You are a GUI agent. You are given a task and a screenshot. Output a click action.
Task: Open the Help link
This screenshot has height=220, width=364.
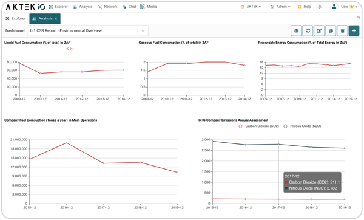[305, 7]
